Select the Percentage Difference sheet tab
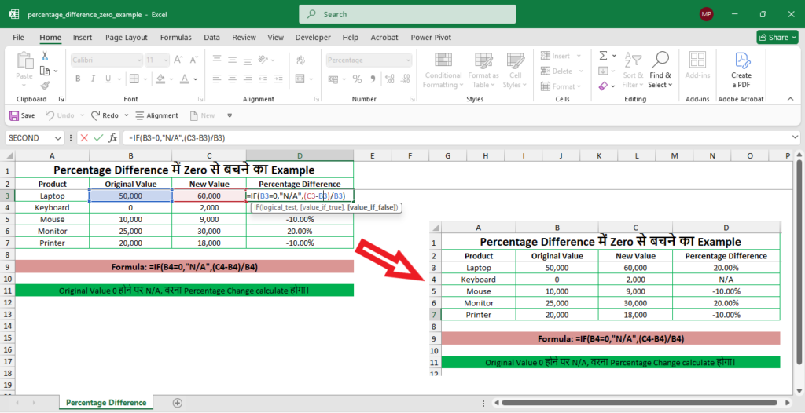805x413 pixels. tap(106, 403)
